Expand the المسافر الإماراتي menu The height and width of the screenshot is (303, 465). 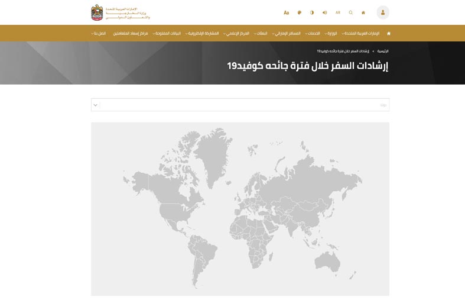coord(286,34)
